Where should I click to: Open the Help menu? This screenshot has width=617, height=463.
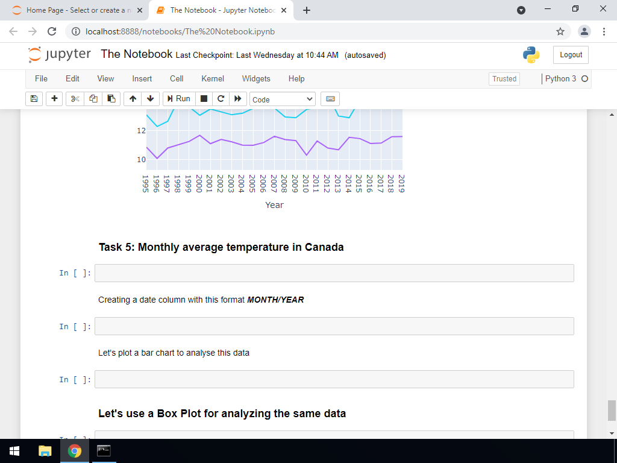(x=296, y=79)
